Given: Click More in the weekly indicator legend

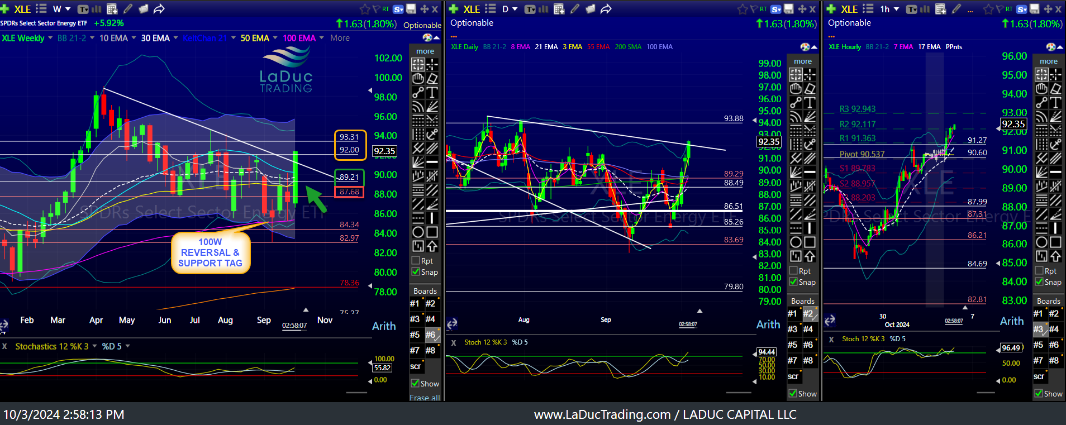Looking at the screenshot, I should click(340, 38).
